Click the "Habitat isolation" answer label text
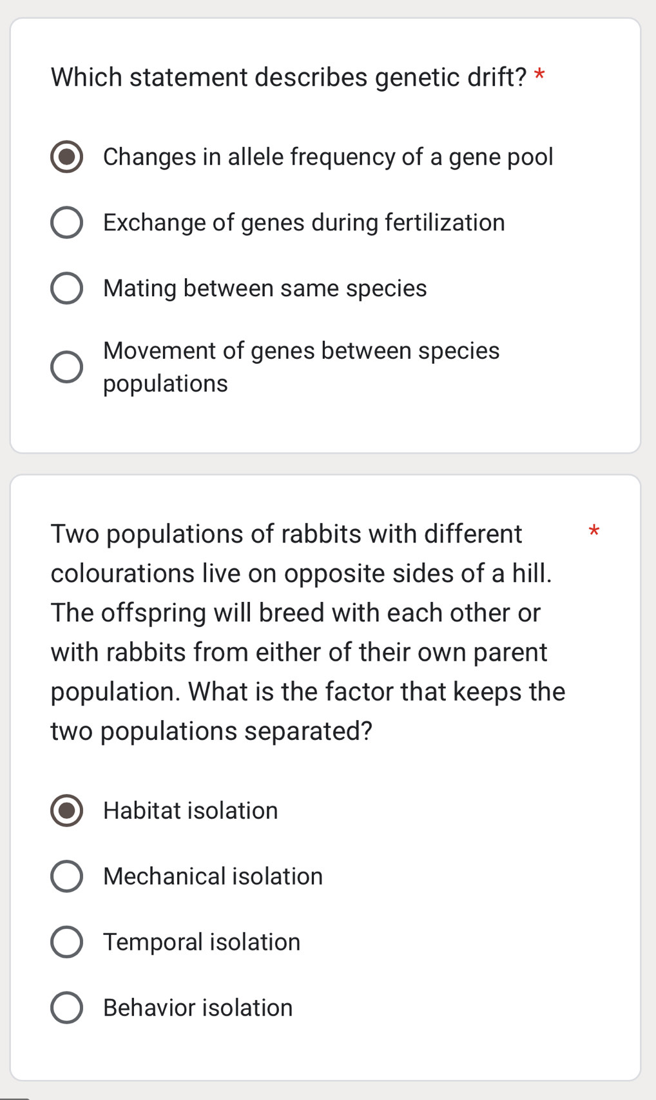 [x=189, y=811]
